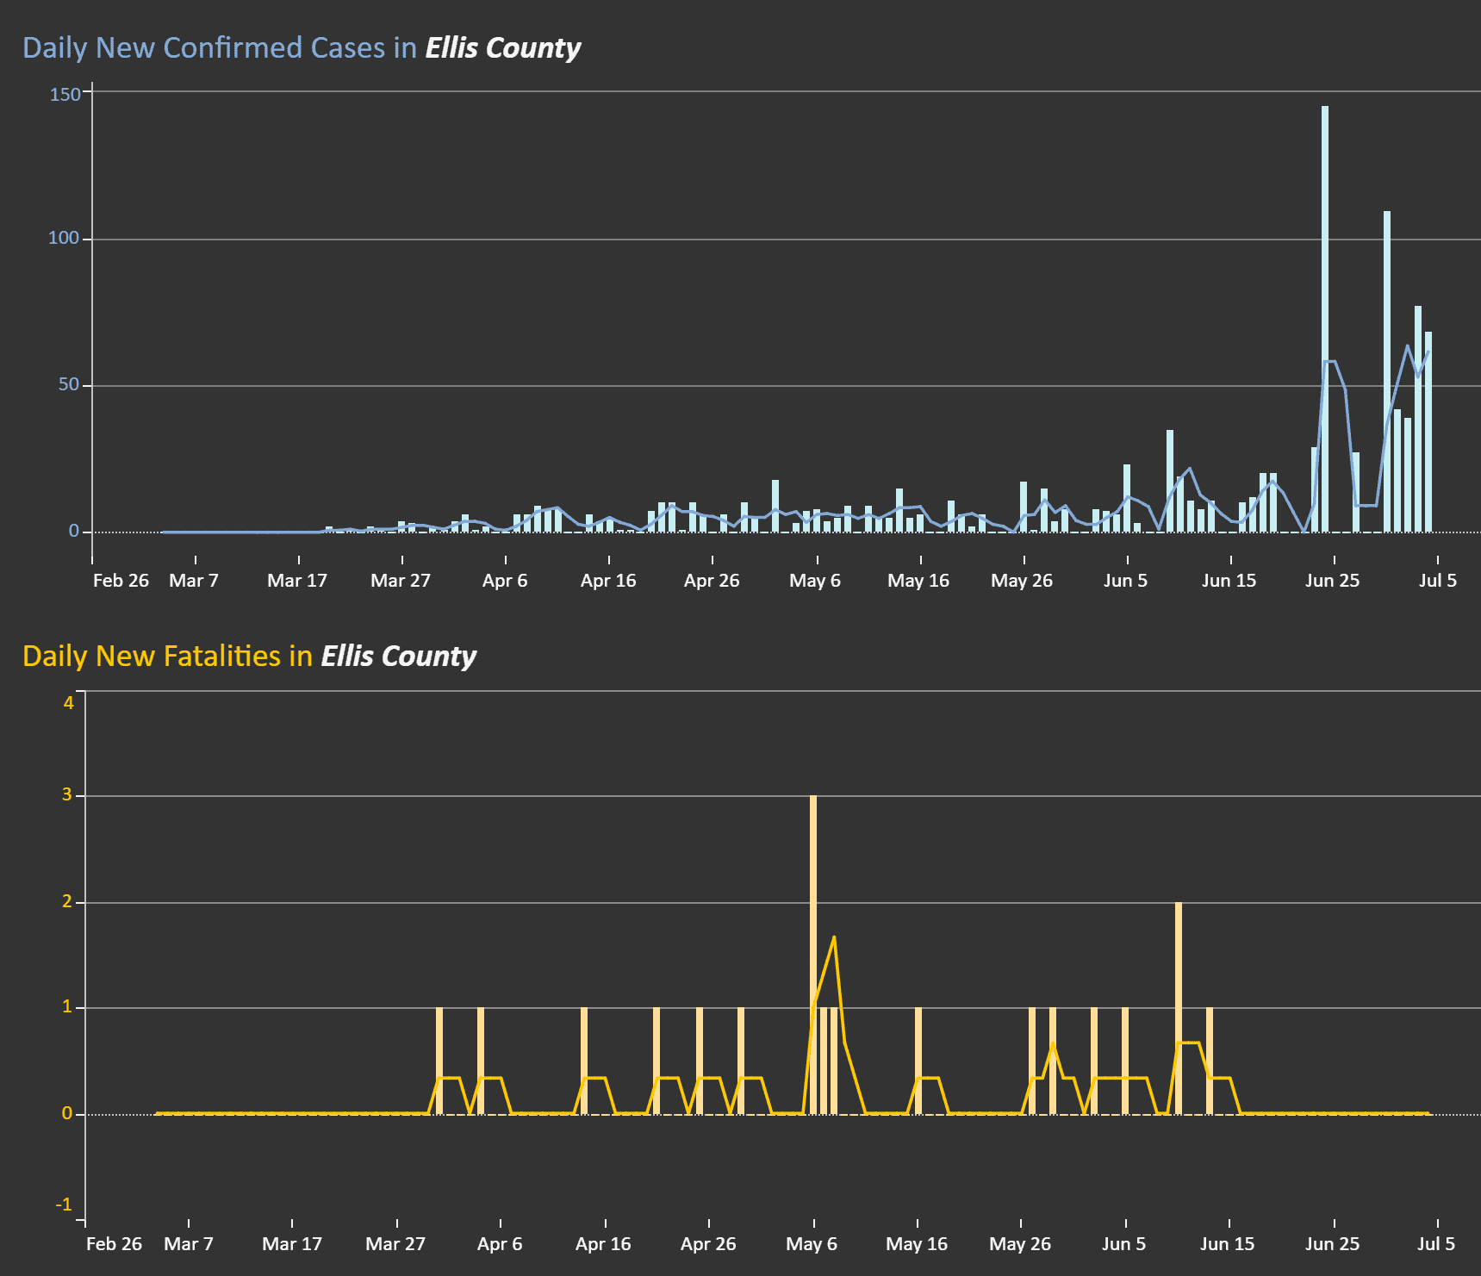
Task: Select the '0' y-axis label in fatalities chart
Action: (68, 1113)
